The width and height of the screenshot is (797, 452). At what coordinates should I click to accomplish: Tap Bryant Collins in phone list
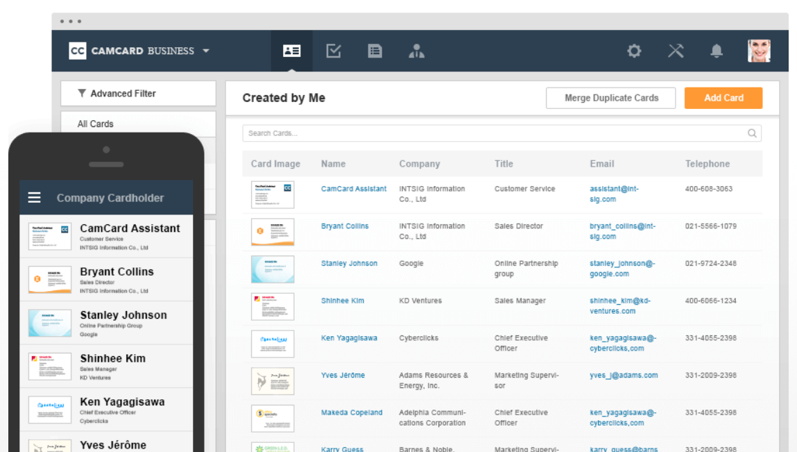click(x=106, y=279)
